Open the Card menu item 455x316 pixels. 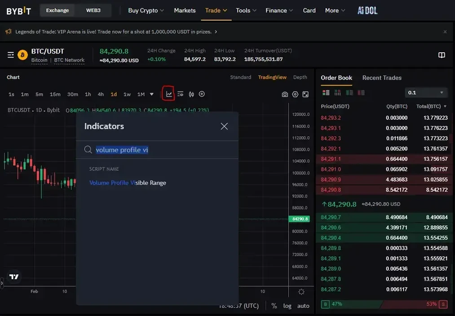[309, 10]
